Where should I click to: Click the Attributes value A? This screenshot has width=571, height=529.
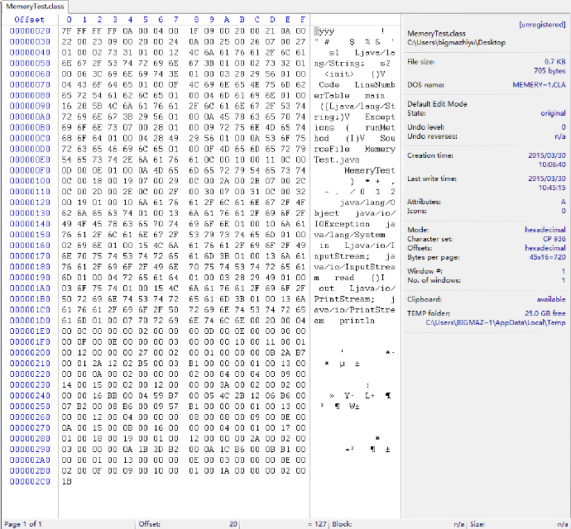[x=564, y=202]
